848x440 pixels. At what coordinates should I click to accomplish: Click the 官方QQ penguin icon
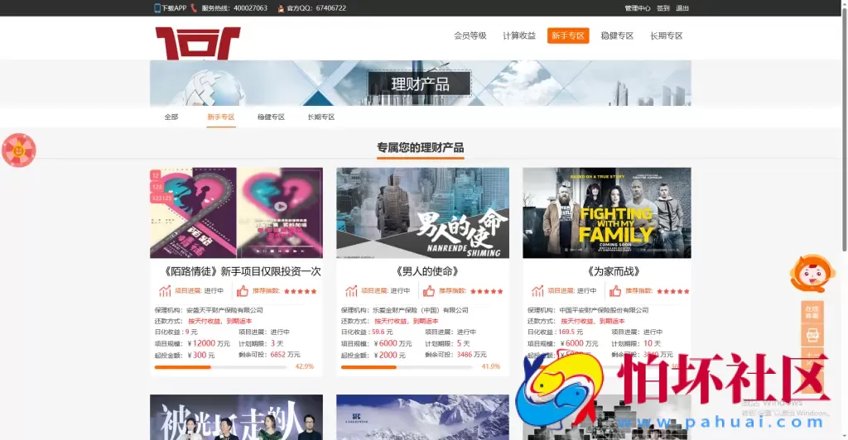tap(281, 8)
